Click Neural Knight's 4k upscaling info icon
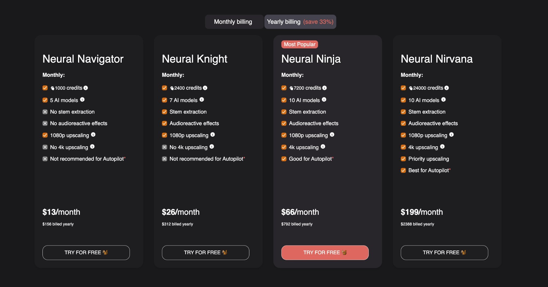This screenshot has height=287, width=548. (212, 147)
